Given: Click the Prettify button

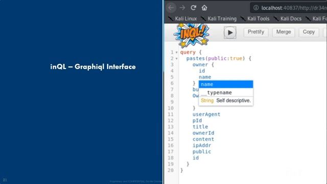Looking at the screenshot, I should tap(256, 32).
